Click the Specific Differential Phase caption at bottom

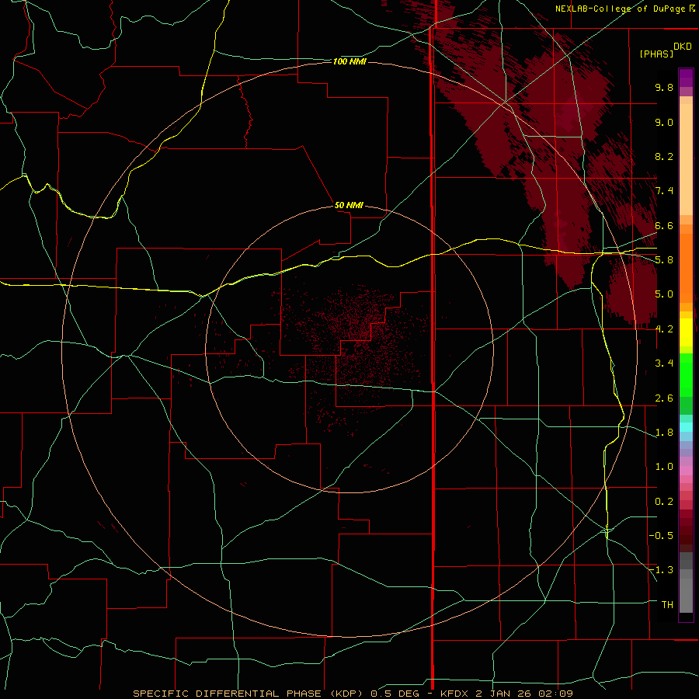pos(353,694)
